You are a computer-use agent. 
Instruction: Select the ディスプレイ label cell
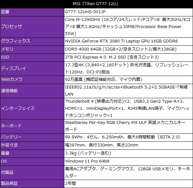(32, 69)
